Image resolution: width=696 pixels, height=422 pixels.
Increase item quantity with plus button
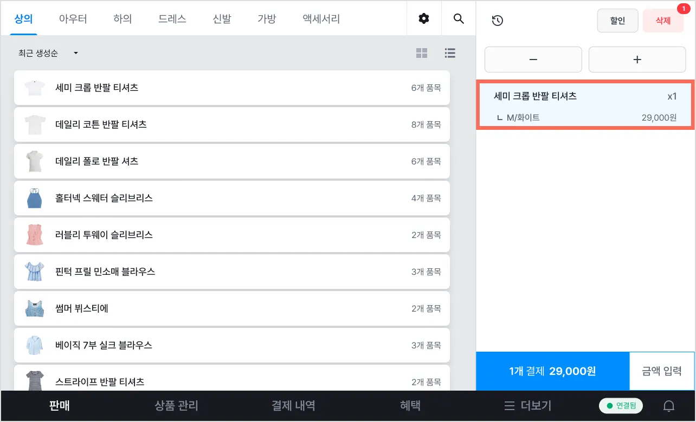[637, 60]
